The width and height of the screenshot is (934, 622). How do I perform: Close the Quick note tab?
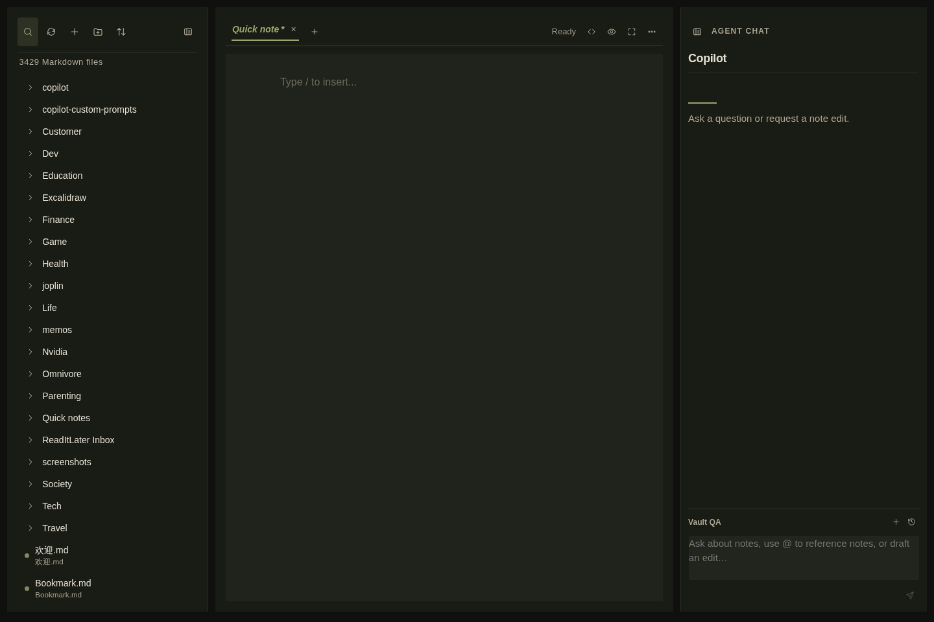[293, 29]
